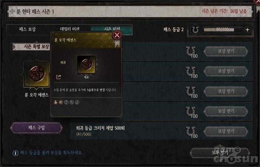The width and height of the screenshot is (260, 167).
Task: Open the 패스 보상 tab
Action: coord(27,29)
